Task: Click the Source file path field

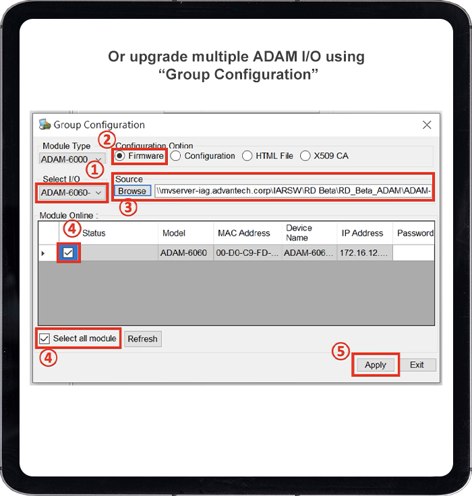Action: tap(293, 191)
